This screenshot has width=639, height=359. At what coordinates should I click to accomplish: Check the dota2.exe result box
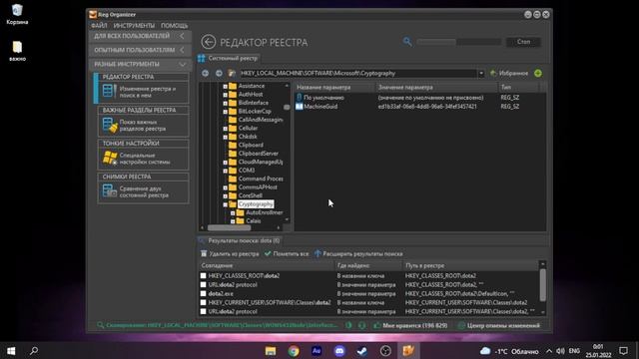click(x=204, y=294)
